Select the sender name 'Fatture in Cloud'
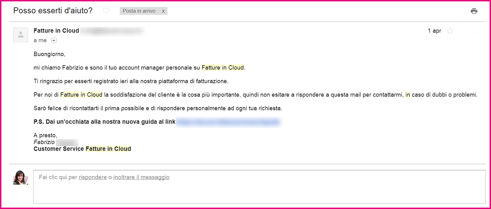Viewport: 491px width, 209px height. click(x=56, y=30)
